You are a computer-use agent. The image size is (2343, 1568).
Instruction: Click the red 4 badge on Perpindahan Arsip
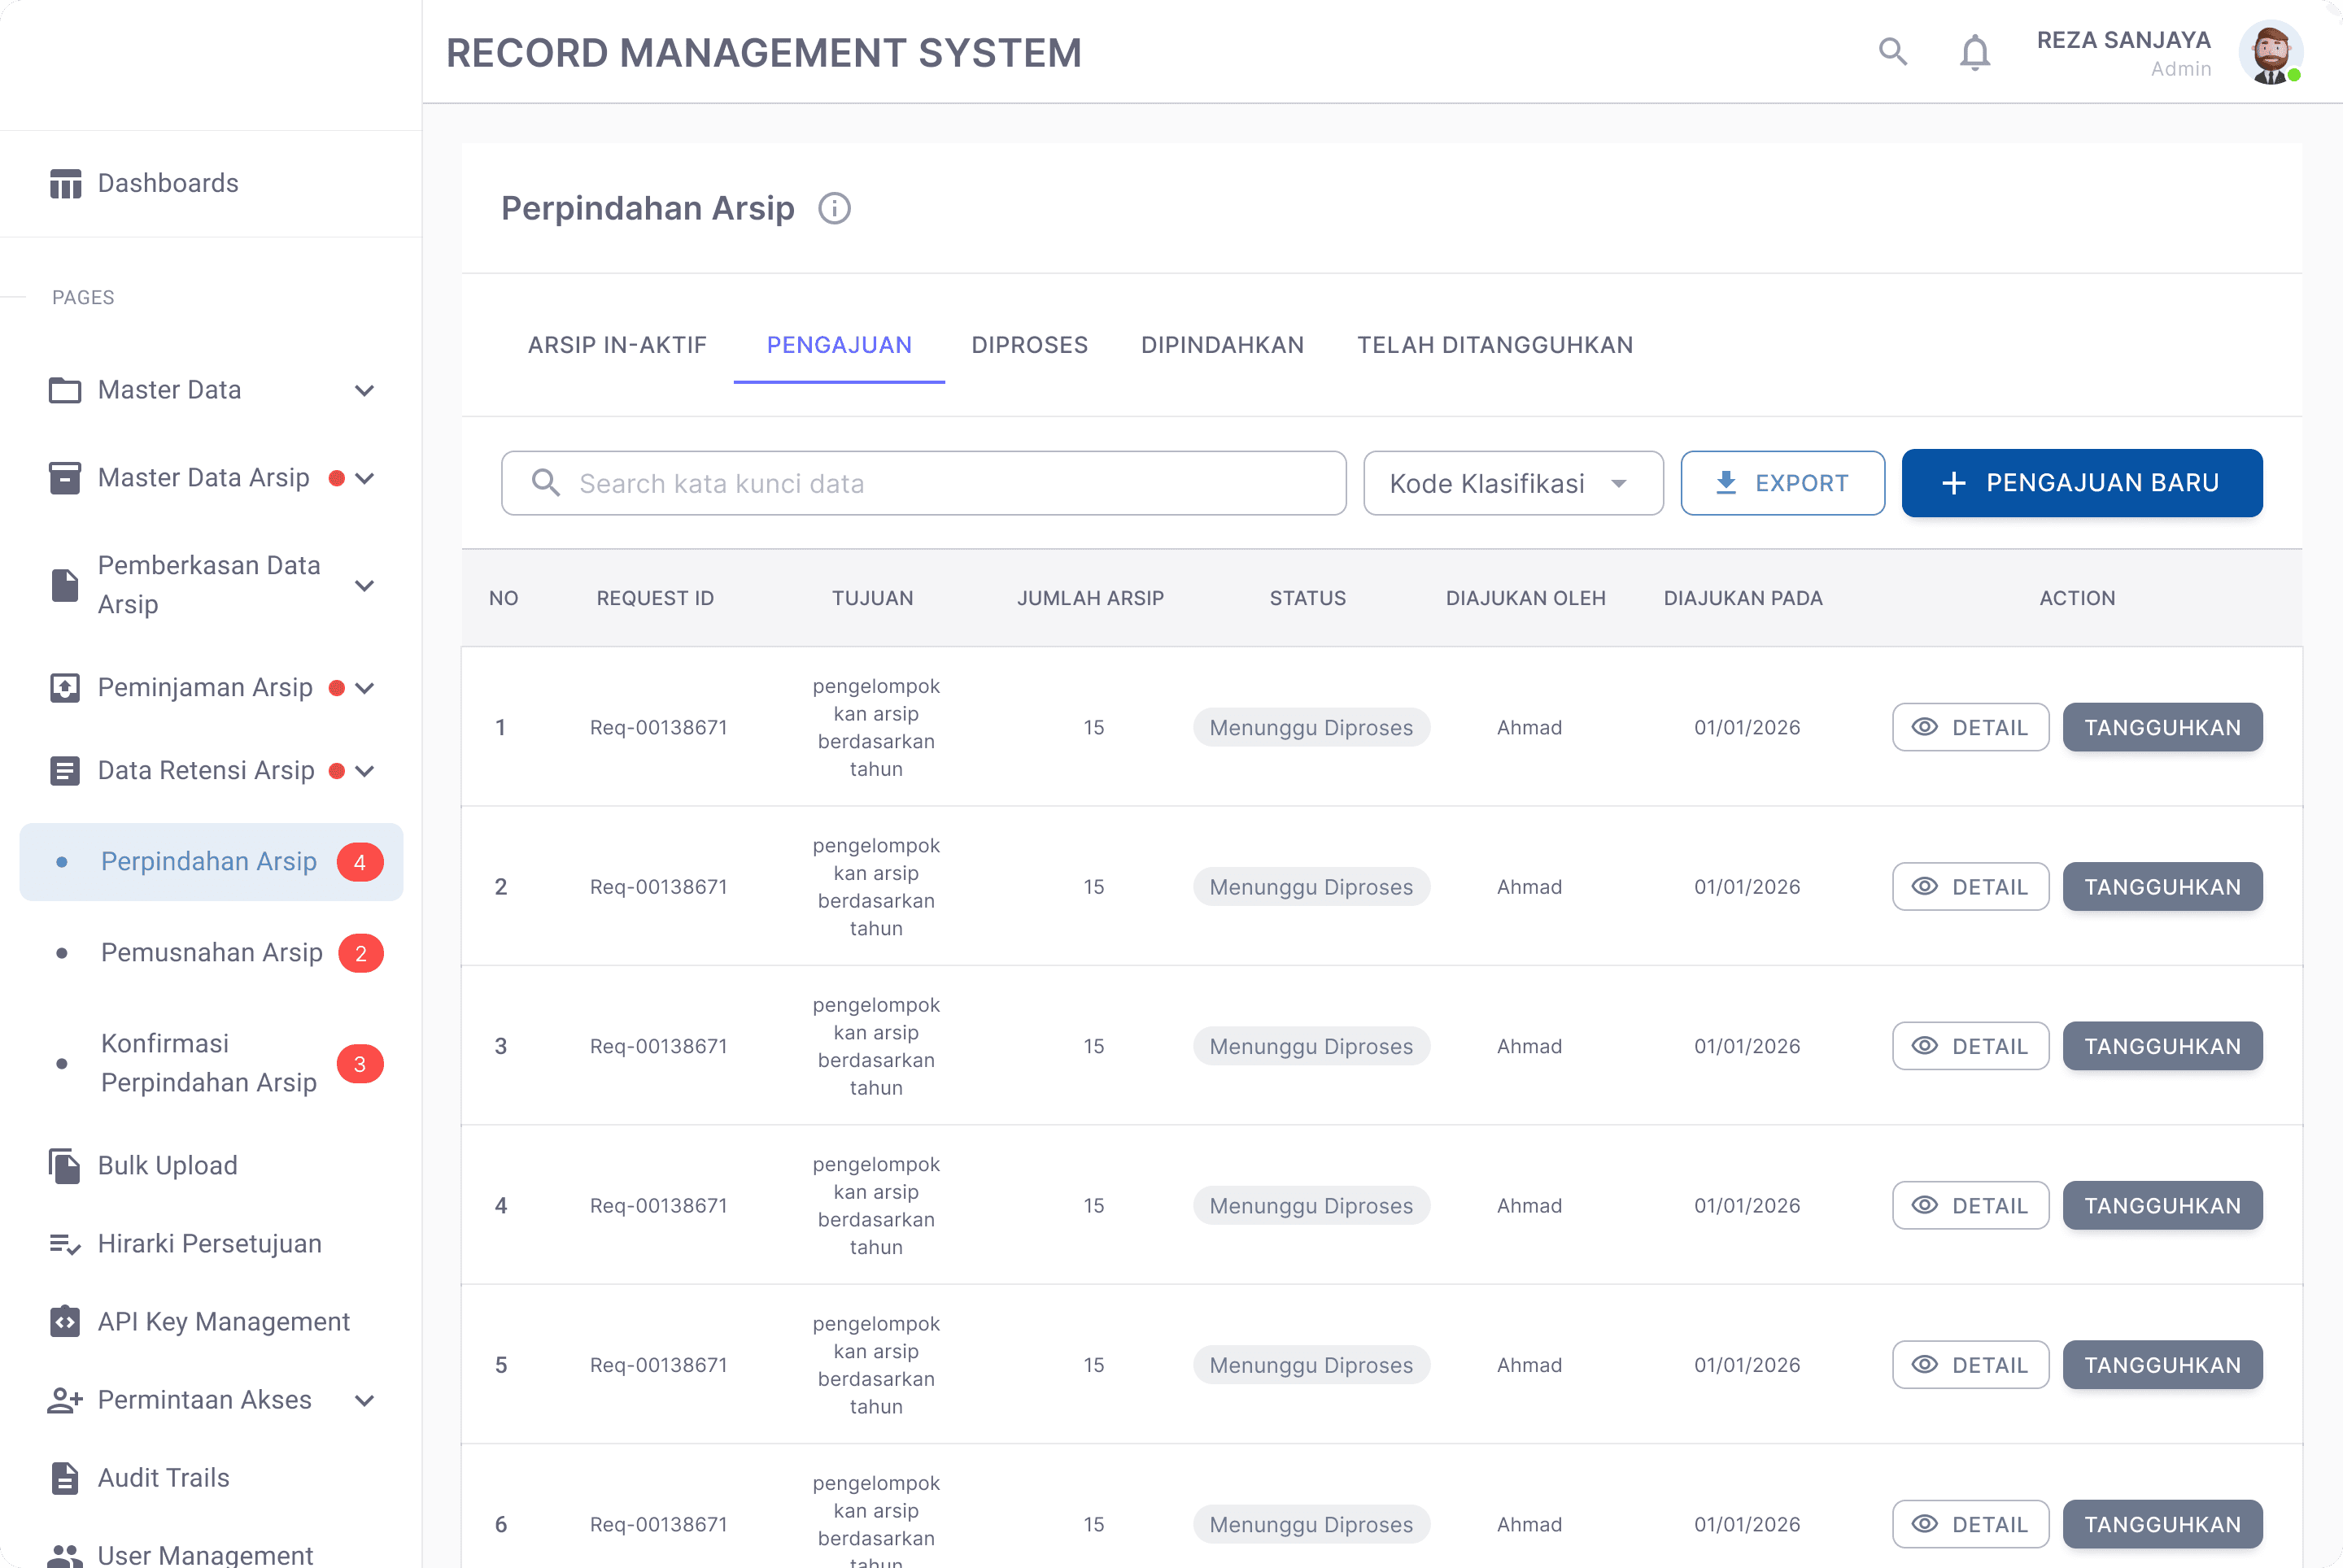(x=360, y=862)
